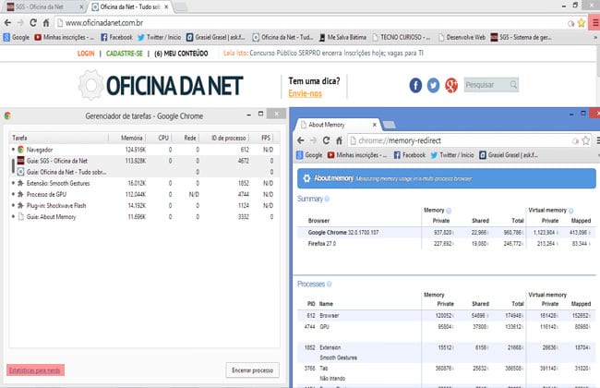Visit Oficina da Net Facebook page icon

pos(415,85)
